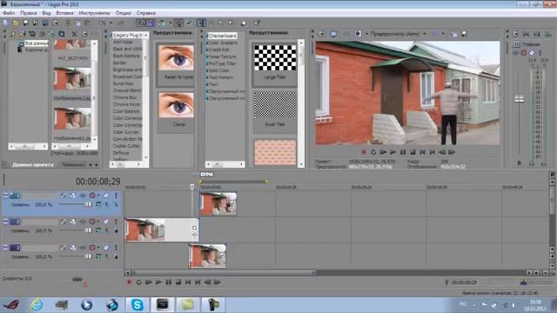The height and width of the screenshot is (313, 557).
Task: Create a new project from the toolbar
Action: click(6, 23)
